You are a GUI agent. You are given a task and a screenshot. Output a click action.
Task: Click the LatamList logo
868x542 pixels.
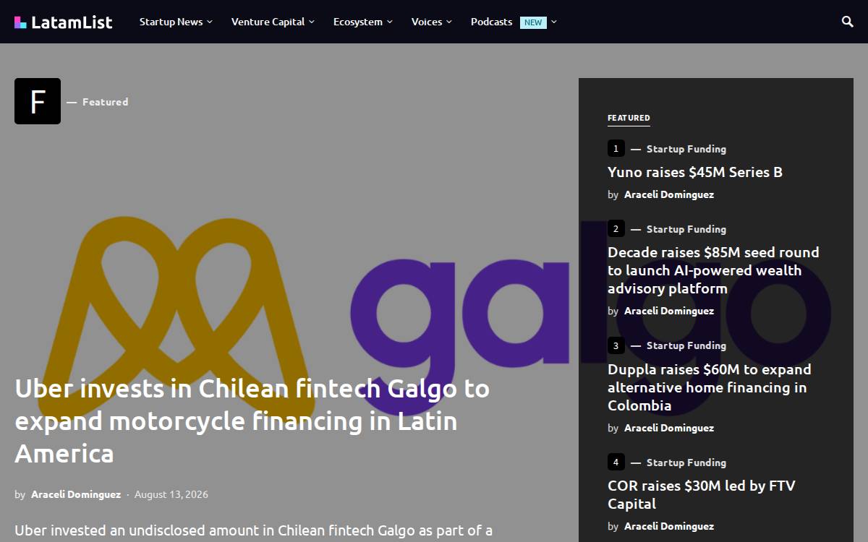tap(63, 22)
